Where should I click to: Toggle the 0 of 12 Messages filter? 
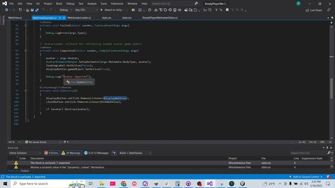pyautogui.click(x=96, y=153)
